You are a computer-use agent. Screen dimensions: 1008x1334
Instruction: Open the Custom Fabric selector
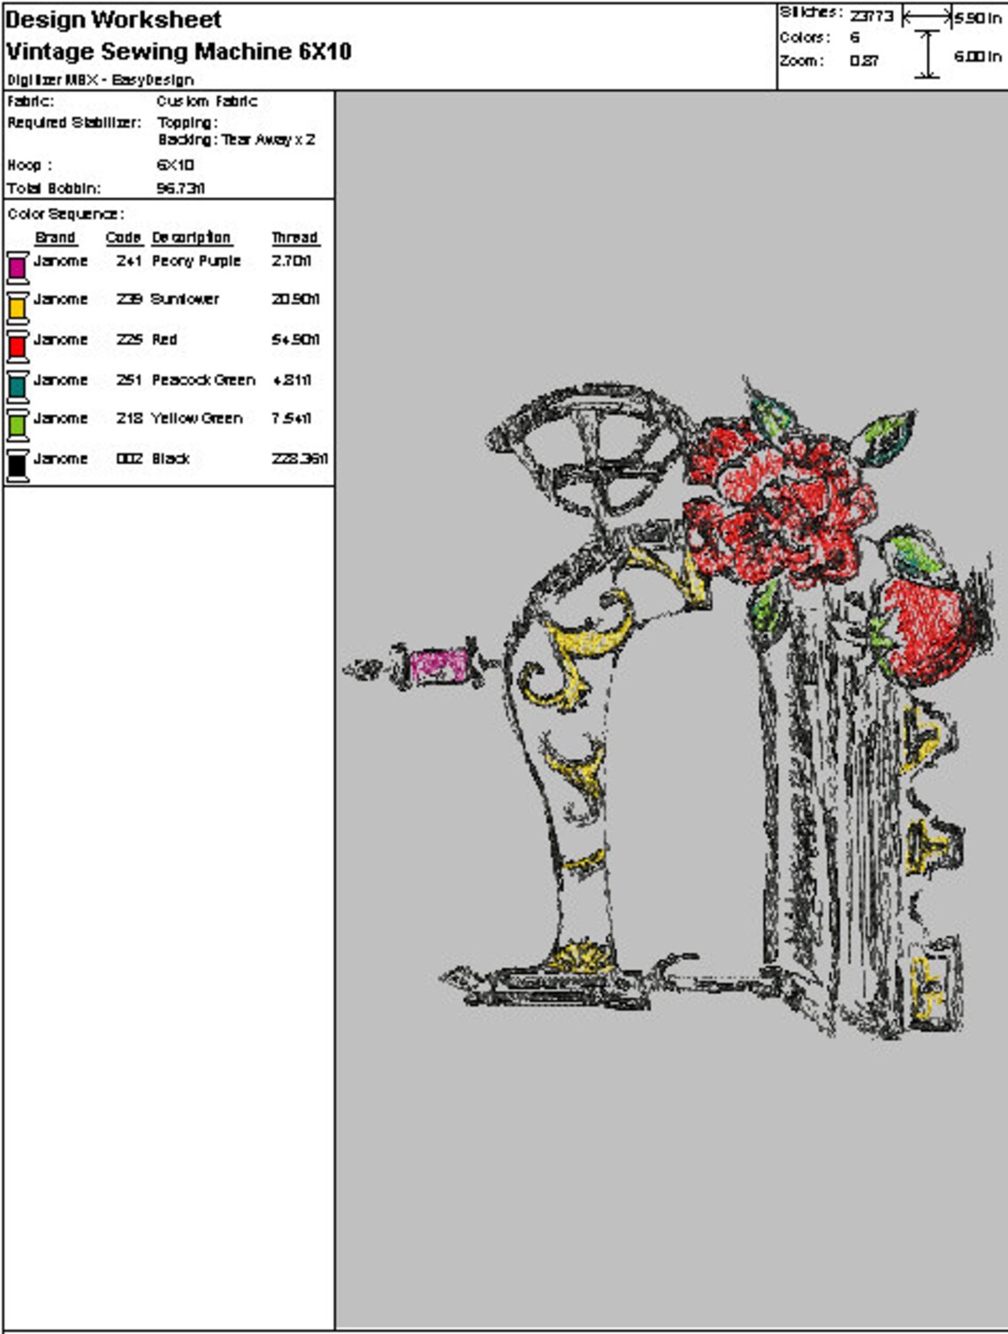tap(206, 101)
